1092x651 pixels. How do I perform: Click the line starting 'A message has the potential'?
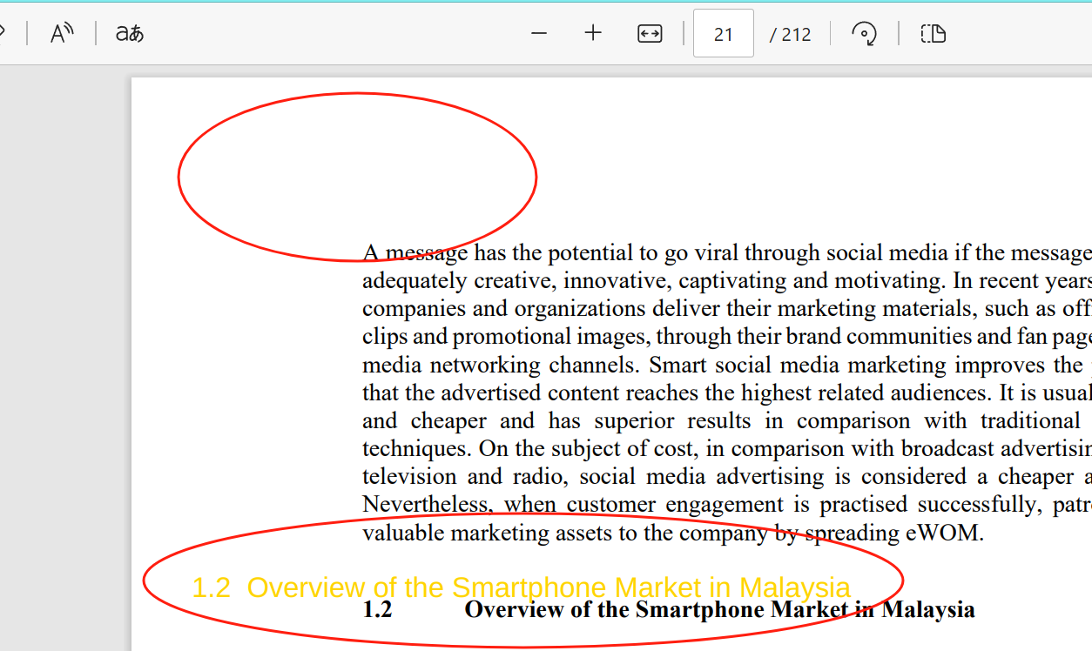point(727,253)
